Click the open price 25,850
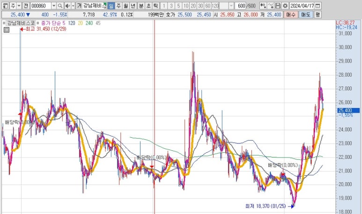 [x=227, y=15]
